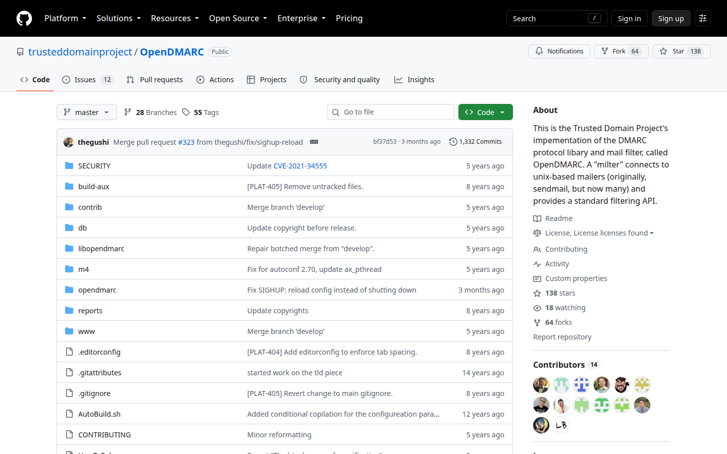Open the contrib folder

(90, 207)
